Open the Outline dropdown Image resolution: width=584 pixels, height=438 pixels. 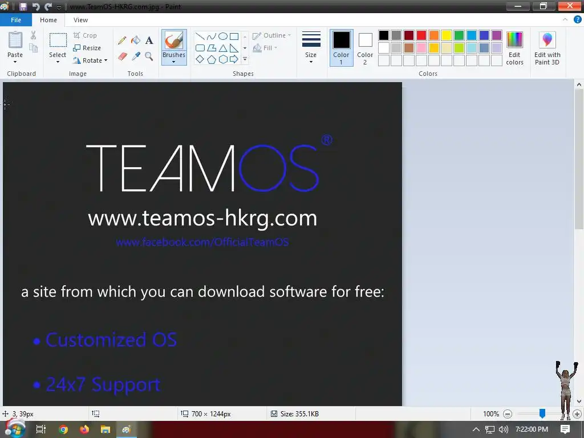[x=272, y=35]
